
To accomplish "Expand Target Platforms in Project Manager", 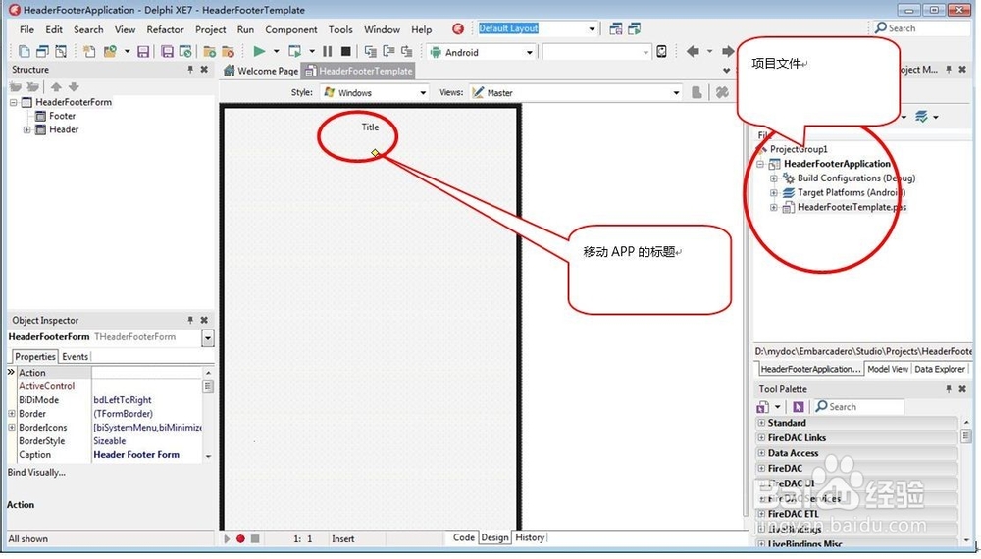I will pyautogui.click(x=774, y=192).
